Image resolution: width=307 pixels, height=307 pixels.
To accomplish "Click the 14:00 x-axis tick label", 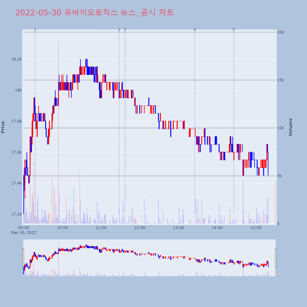I will click(x=217, y=228).
